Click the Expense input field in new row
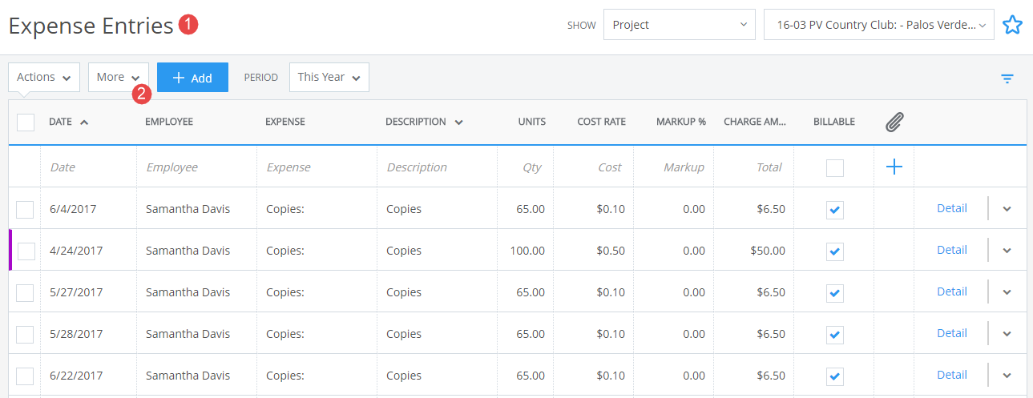This screenshot has height=398, width=1033. (317, 167)
